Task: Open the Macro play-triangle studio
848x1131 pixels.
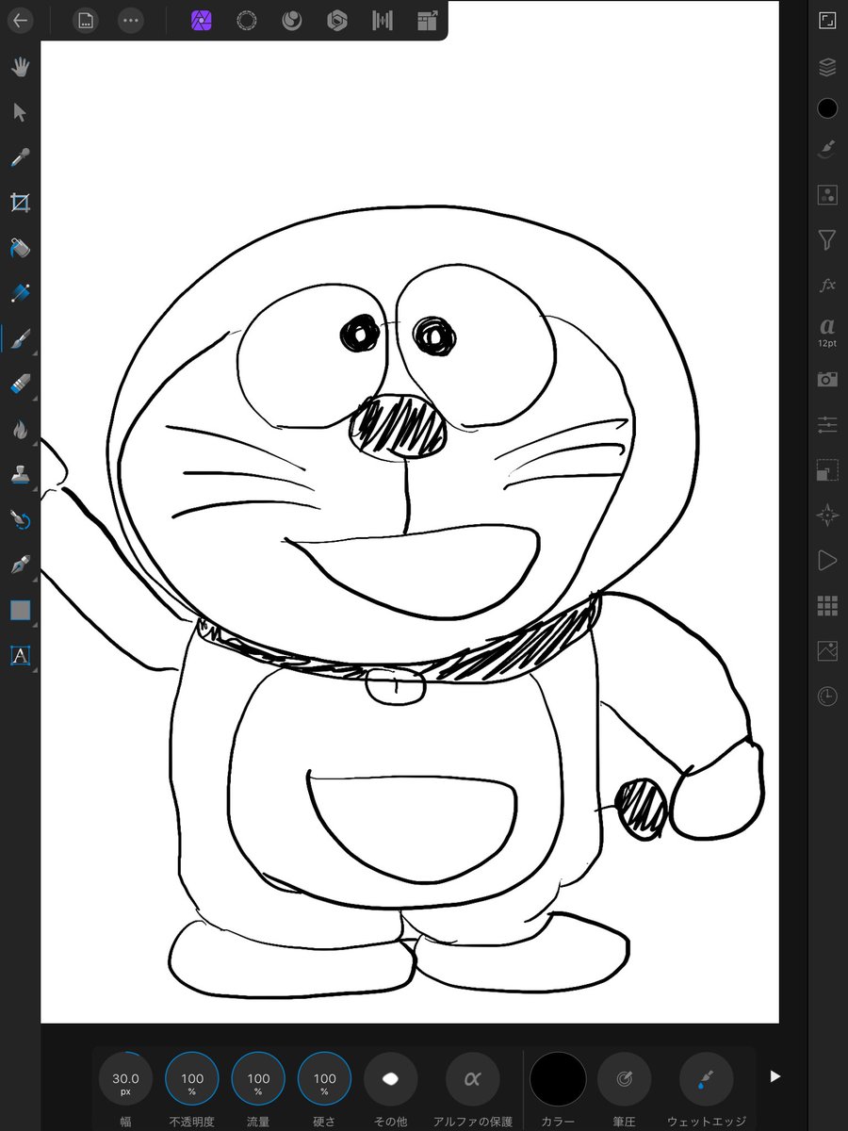Action: 827,561
